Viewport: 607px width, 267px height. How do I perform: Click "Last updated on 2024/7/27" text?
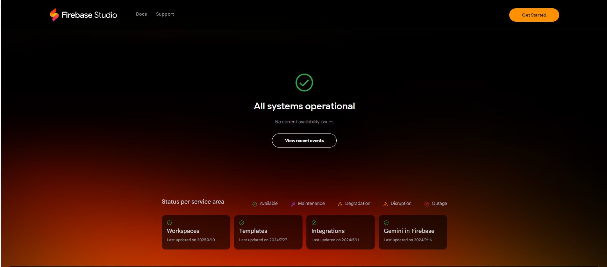(x=263, y=240)
